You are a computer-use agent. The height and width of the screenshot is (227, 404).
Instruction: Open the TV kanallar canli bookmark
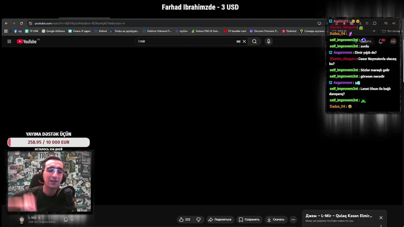coord(235,31)
